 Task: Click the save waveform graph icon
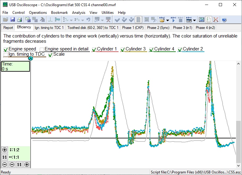pos(28,20)
